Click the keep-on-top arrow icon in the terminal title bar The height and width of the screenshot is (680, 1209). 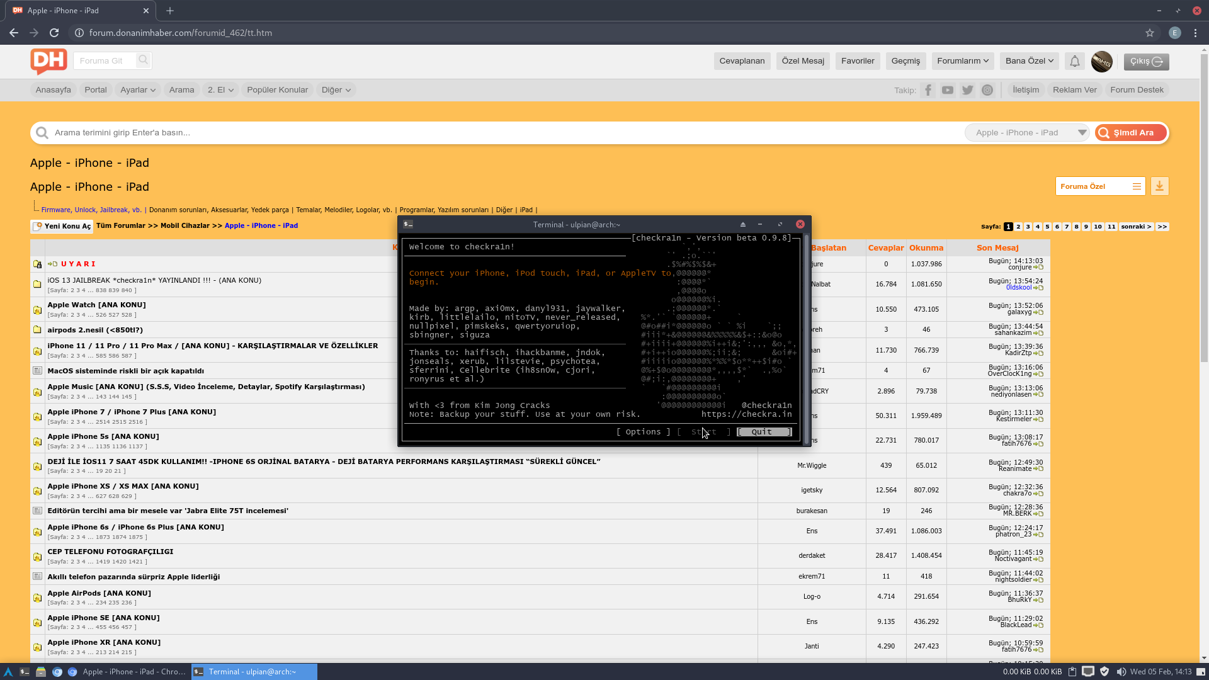point(743,225)
